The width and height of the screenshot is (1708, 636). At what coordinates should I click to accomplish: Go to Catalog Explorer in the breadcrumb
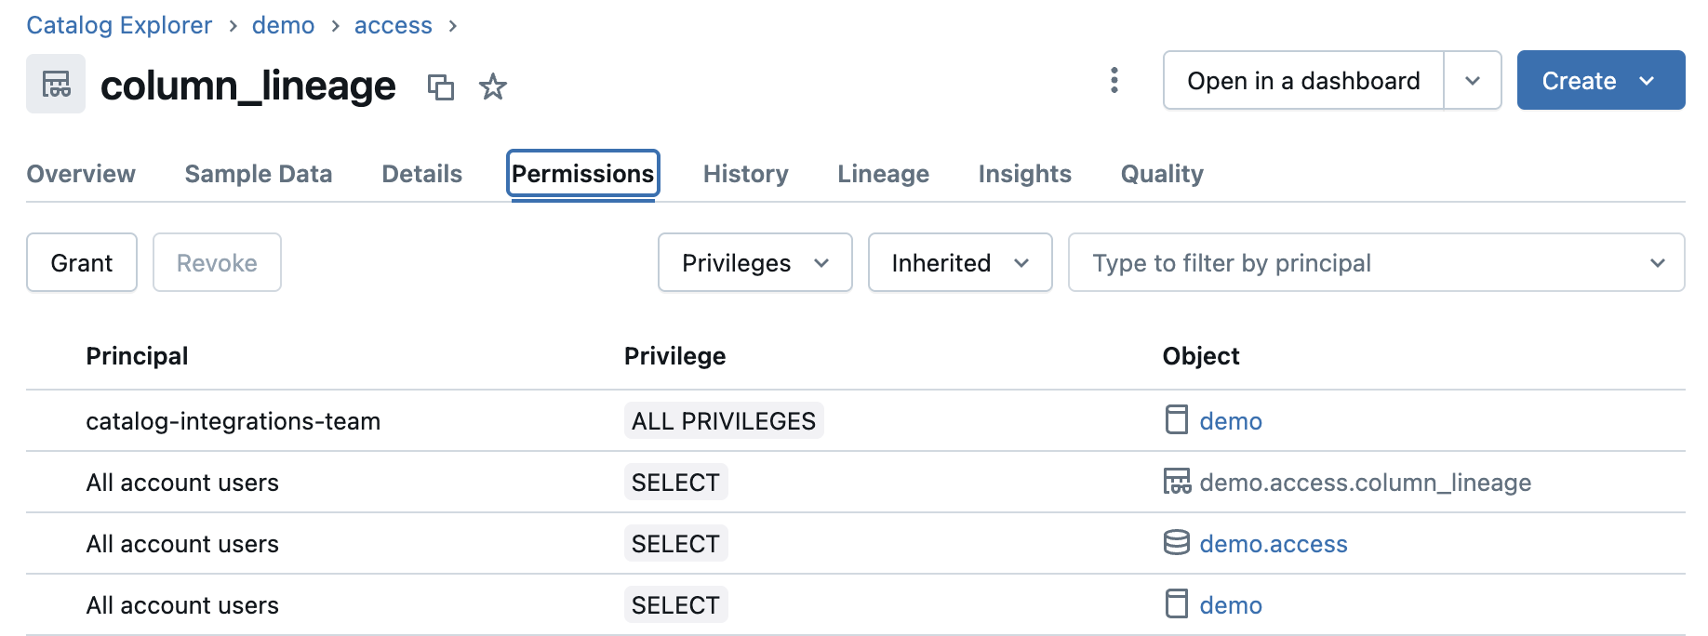119,25
